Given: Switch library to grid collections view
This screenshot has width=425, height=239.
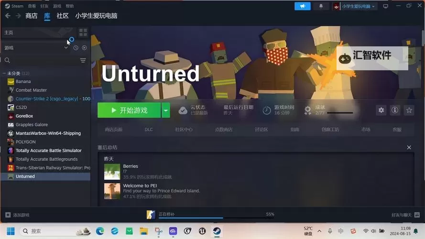Looking at the screenshot, I should point(83,32).
